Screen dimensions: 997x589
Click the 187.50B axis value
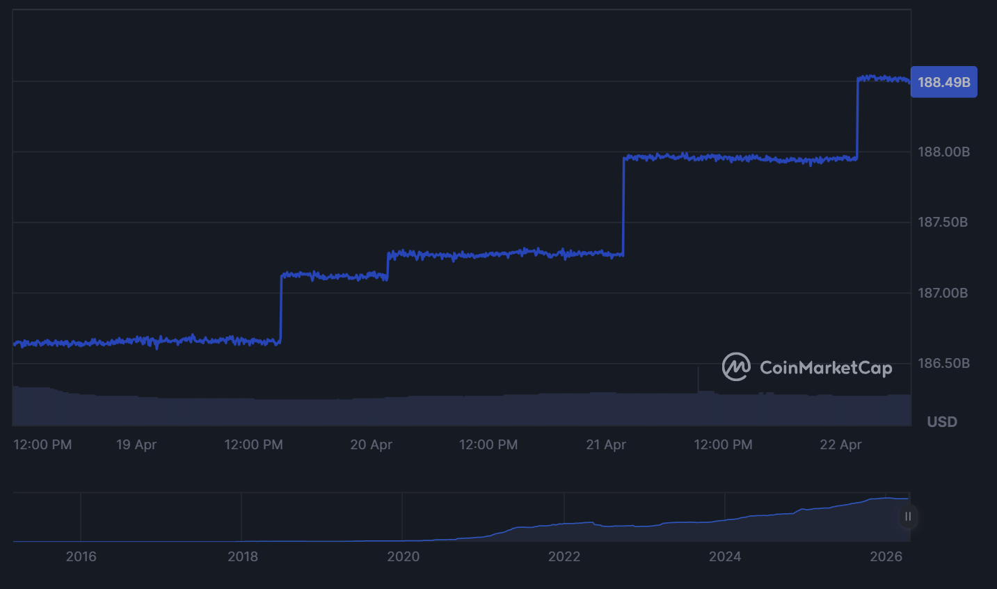(942, 222)
